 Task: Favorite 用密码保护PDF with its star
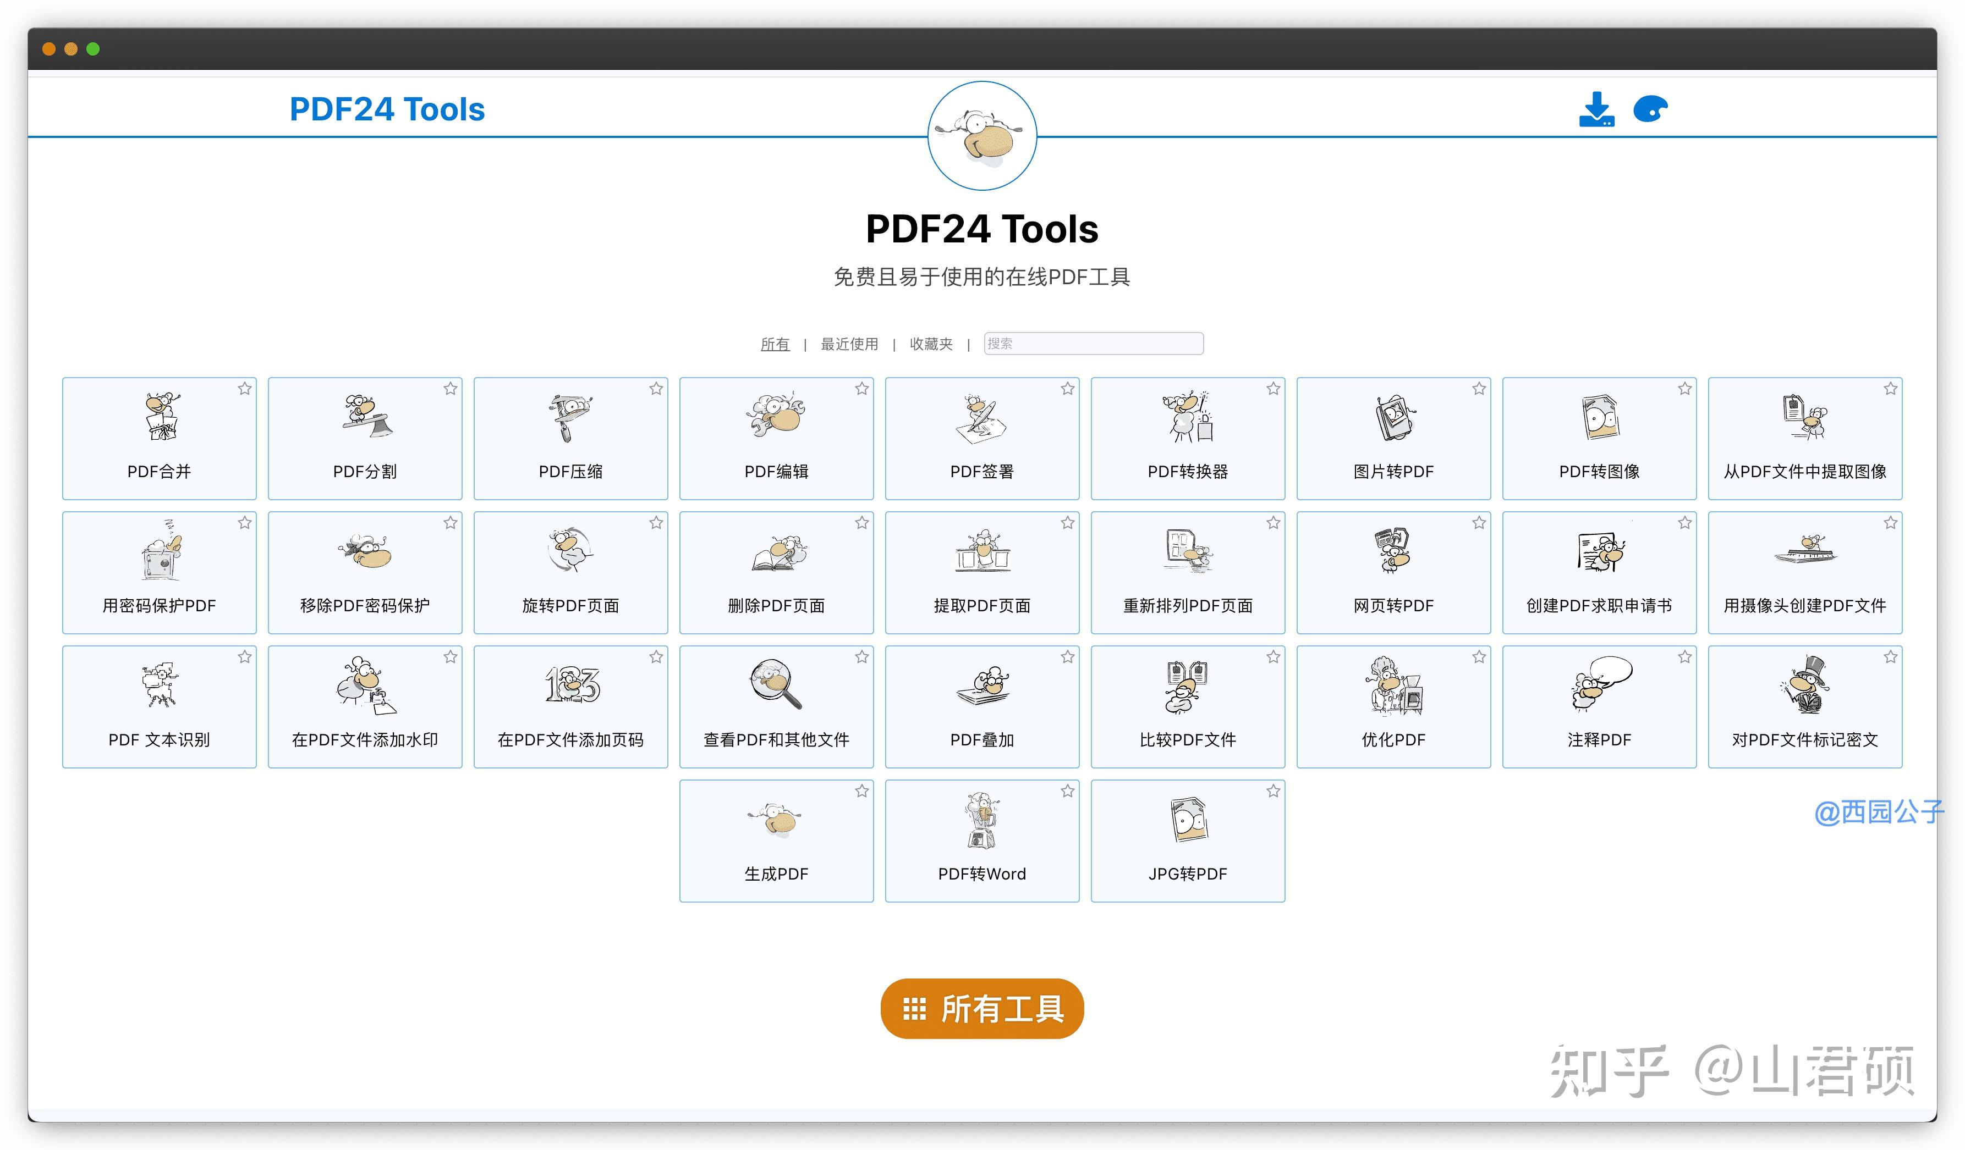[x=245, y=523]
